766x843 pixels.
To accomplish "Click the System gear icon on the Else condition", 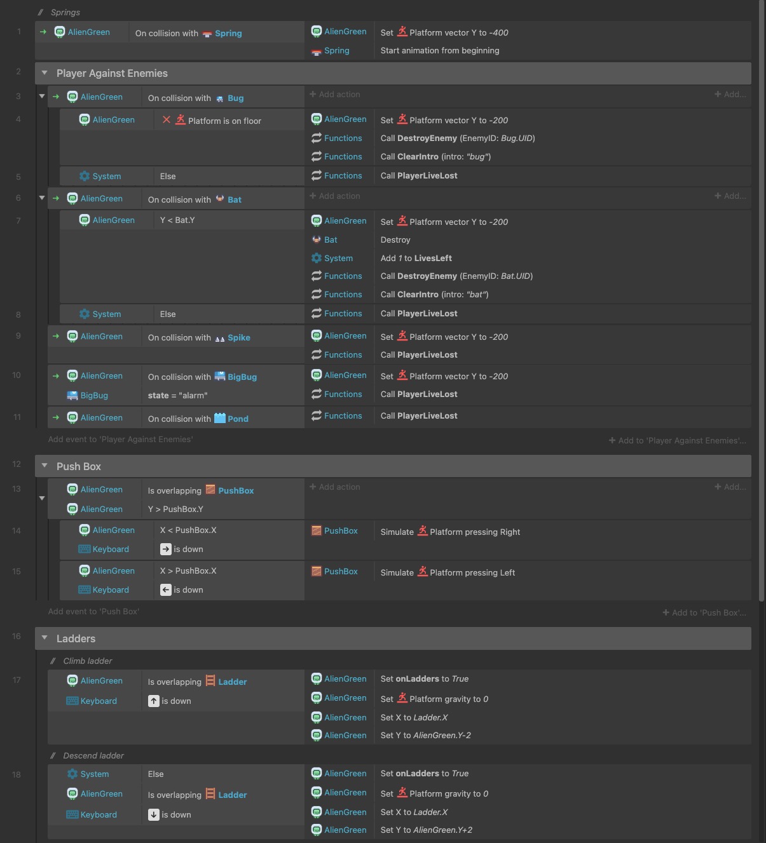I will (x=85, y=176).
